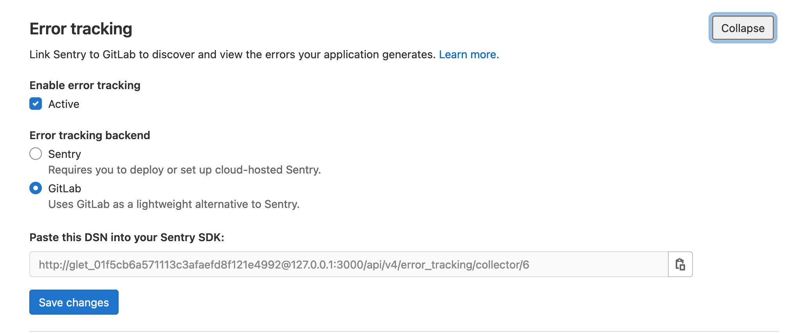The image size is (806, 333).
Task: Click the Sentry backend label text
Action: [x=65, y=154]
